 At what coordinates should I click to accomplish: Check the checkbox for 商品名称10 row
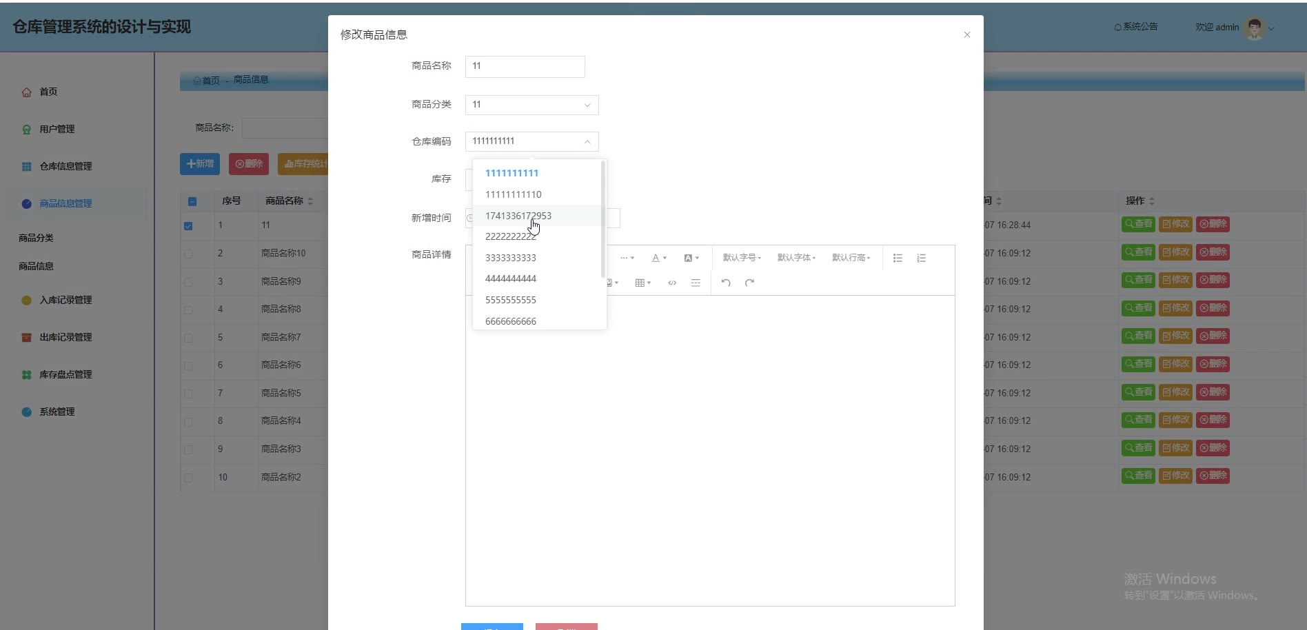tap(188, 254)
